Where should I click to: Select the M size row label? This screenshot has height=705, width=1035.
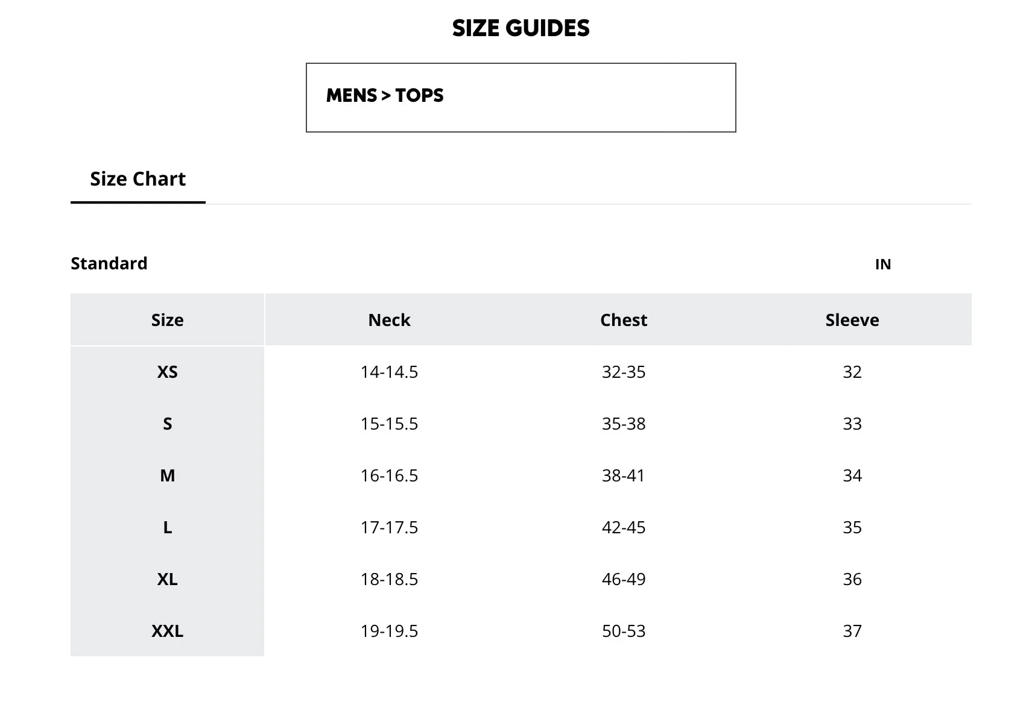[167, 475]
